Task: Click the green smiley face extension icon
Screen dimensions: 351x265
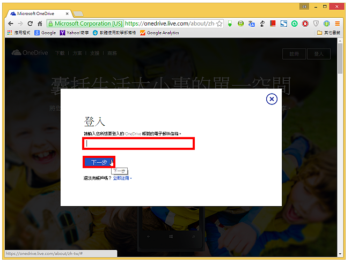Action: click(240, 24)
